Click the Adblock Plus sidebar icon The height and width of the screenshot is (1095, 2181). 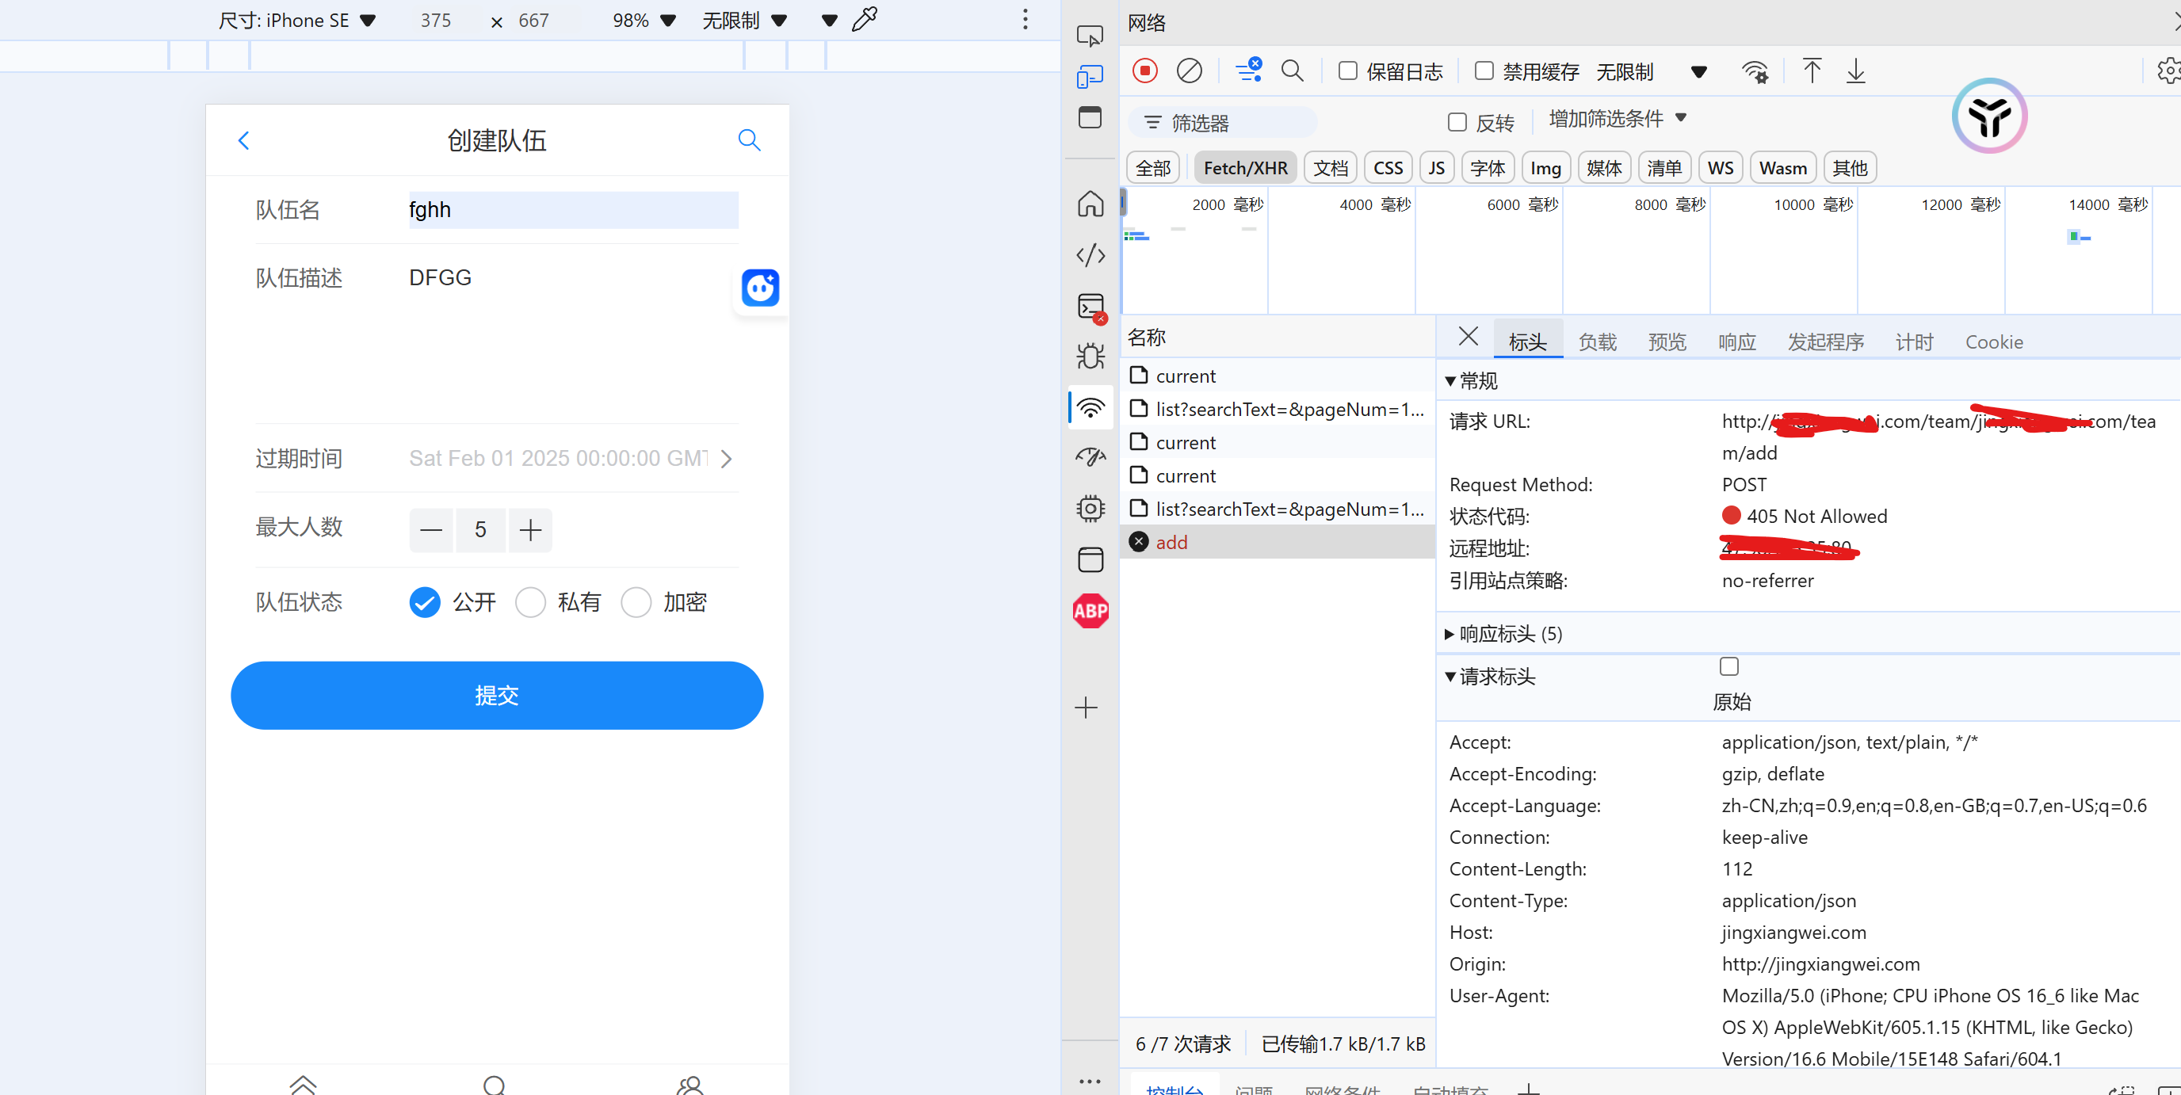click(1090, 611)
